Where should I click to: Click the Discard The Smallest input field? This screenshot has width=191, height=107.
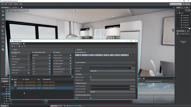coord(110,89)
